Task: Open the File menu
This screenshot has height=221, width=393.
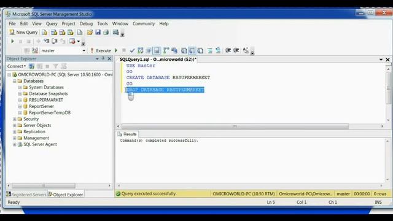Action: coord(12,23)
